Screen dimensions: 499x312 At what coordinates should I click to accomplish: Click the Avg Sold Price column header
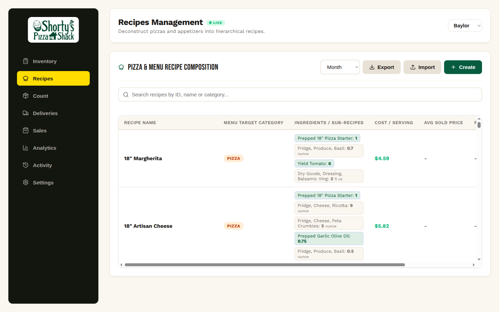(444, 123)
